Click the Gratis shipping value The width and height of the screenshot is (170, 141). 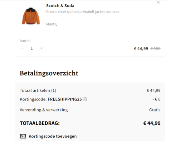[x=155, y=110]
